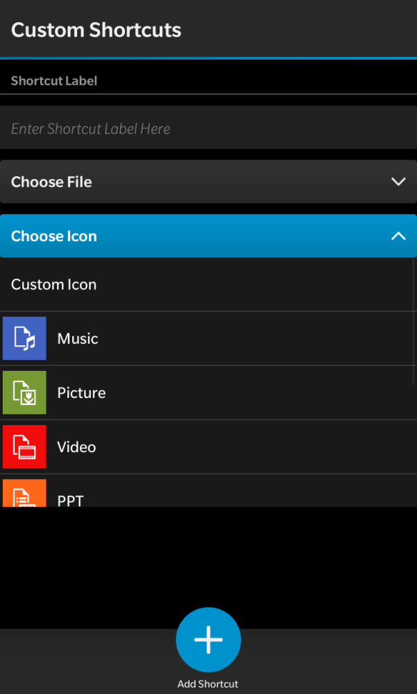This screenshot has width=417, height=694.
Task: Collapse the Choose Icon chevron arrow
Action: (398, 236)
